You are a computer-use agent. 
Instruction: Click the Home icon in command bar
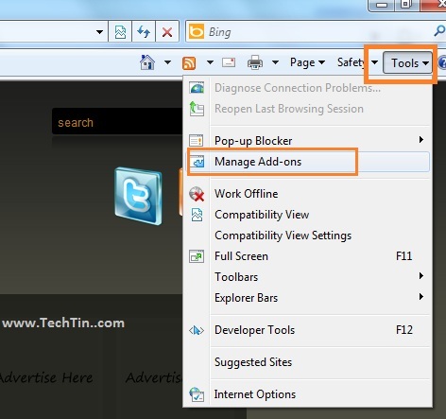[x=147, y=62]
